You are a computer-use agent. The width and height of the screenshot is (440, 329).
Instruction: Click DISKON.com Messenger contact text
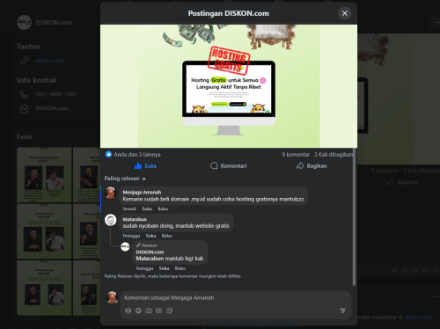[x=52, y=108]
